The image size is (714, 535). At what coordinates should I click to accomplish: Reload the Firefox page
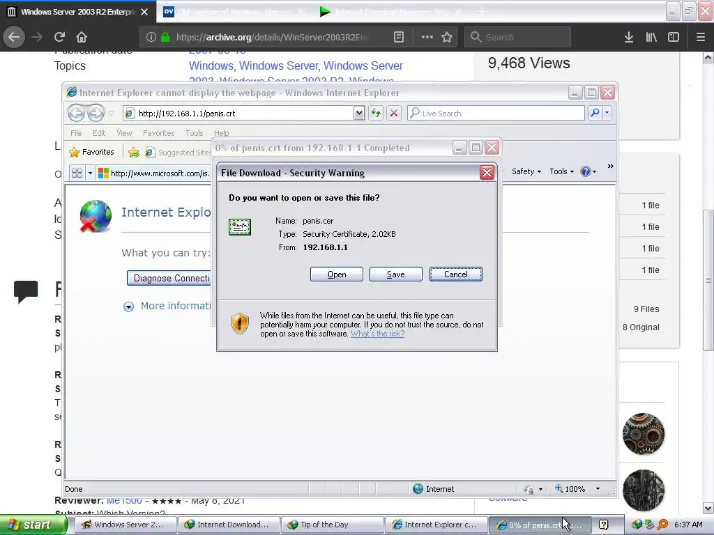coord(59,37)
